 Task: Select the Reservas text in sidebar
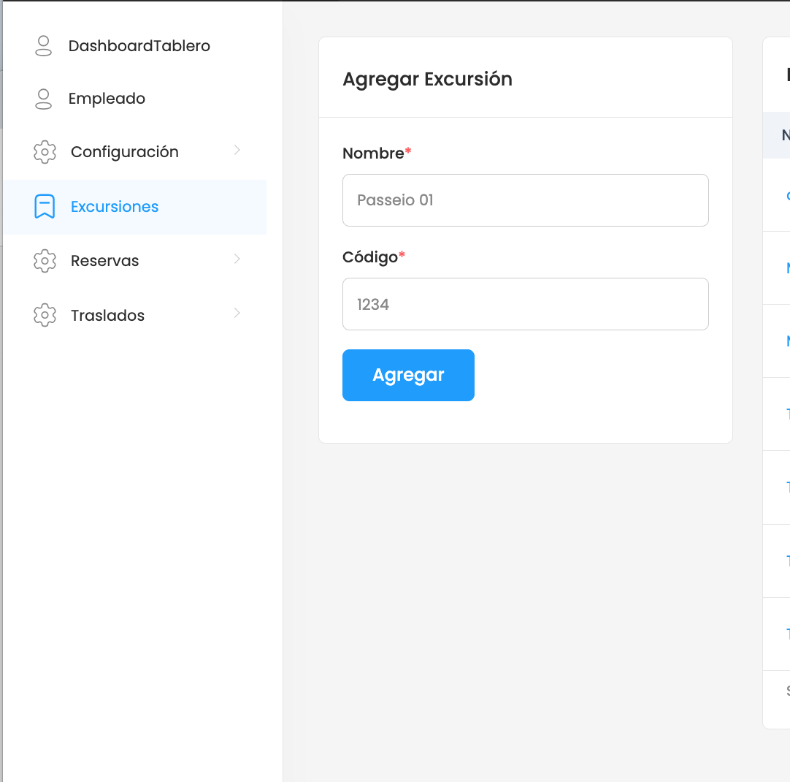click(x=104, y=261)
